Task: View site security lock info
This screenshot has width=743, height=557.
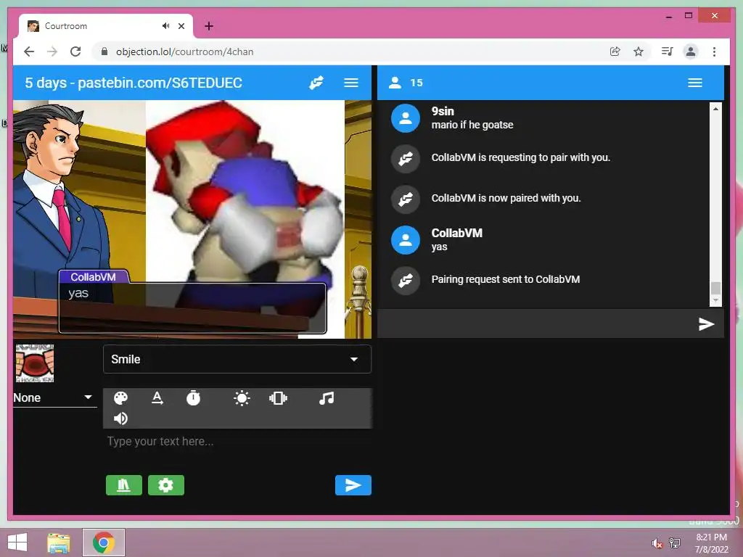Action: point(104,51)
